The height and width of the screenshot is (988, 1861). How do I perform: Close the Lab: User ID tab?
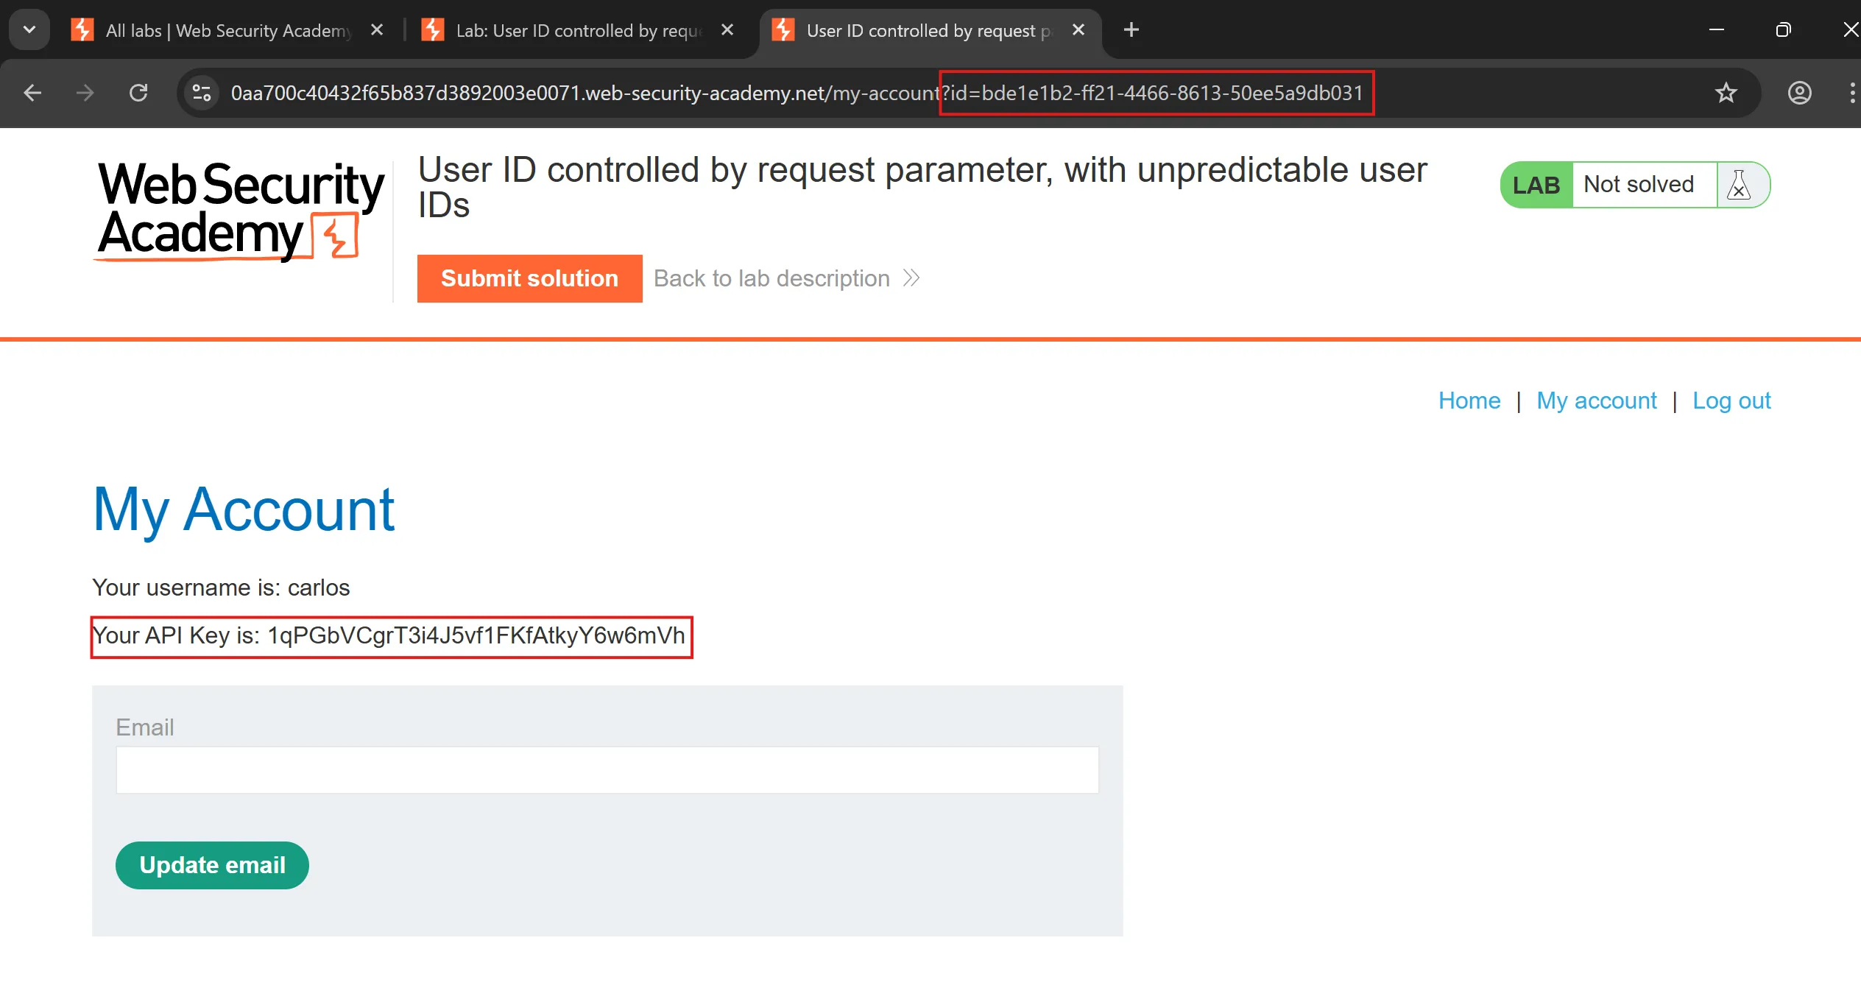click(x=727, y=30)
